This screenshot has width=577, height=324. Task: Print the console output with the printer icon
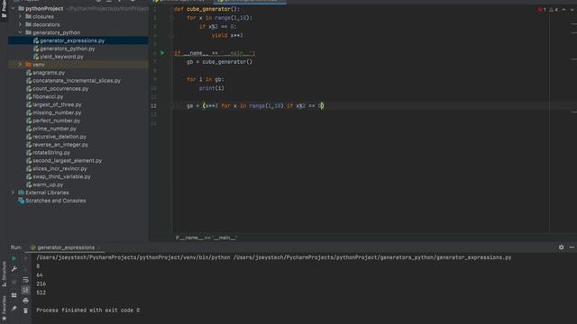click(x=25, y=301)
